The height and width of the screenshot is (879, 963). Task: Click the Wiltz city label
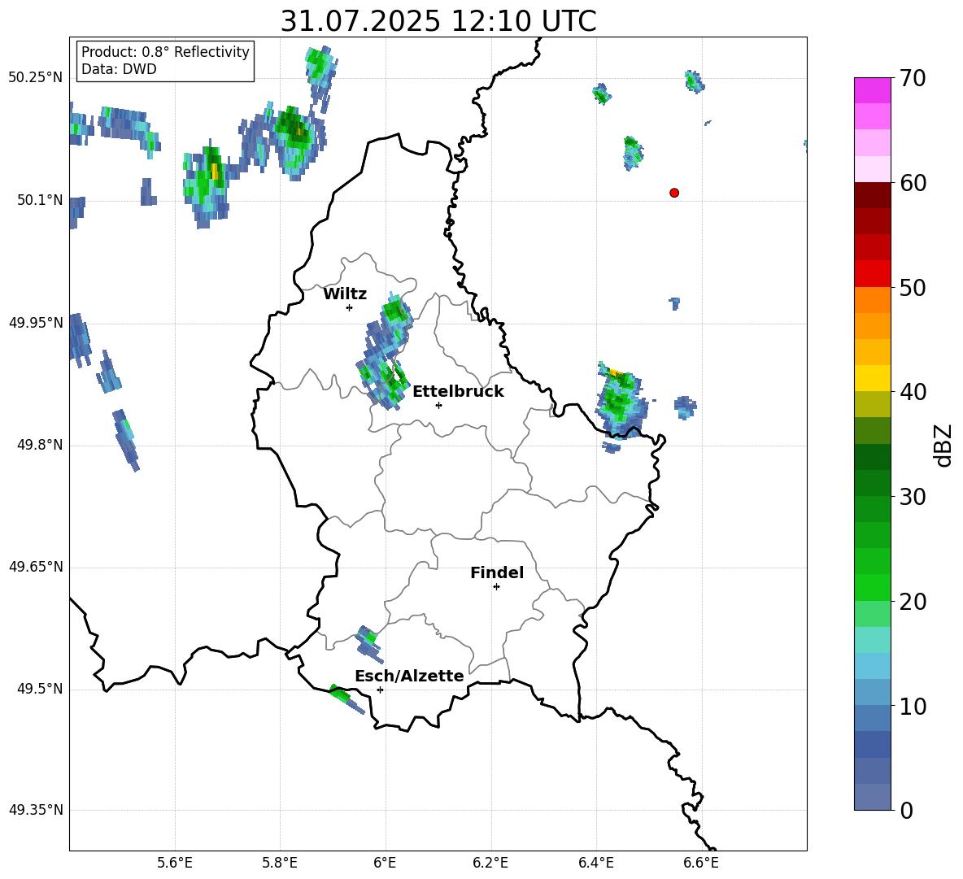(345, 294)
